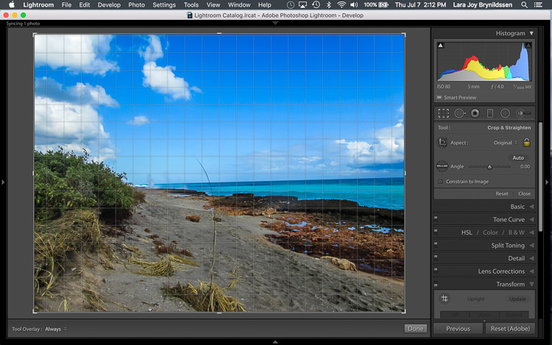Screen dimensions: 552x345
Task: Click the Angle slider handle
Action: click(489, 167)
